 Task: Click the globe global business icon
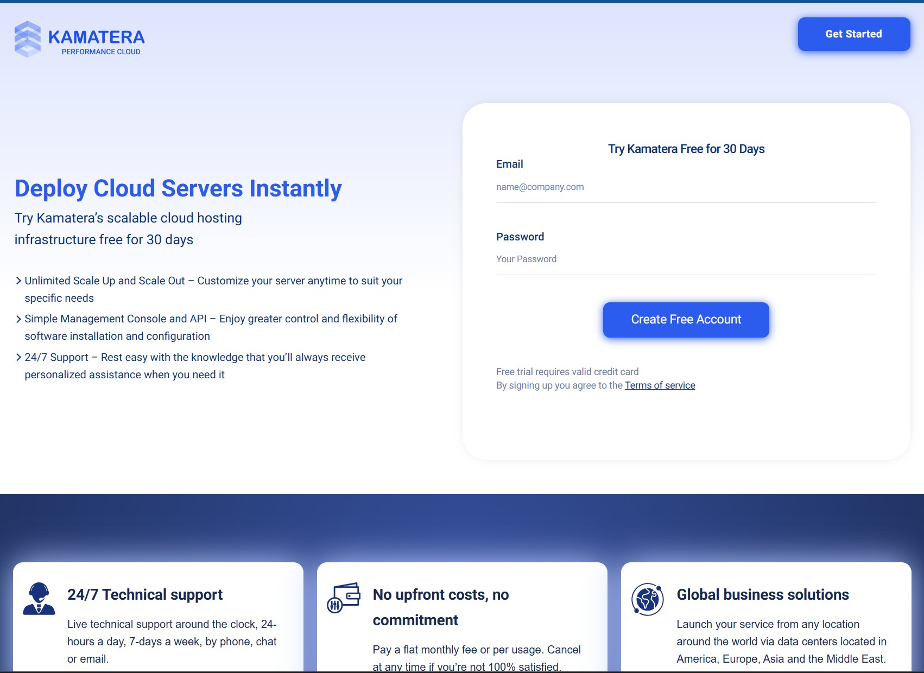coord(647,599)
